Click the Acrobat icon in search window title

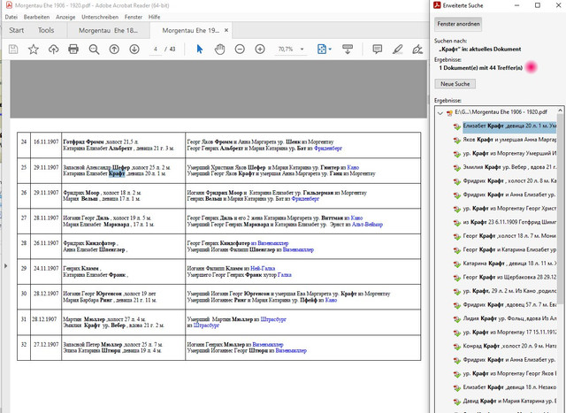pos(437,5)
